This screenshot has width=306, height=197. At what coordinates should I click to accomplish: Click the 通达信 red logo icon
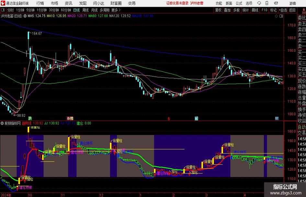[3, 3]
